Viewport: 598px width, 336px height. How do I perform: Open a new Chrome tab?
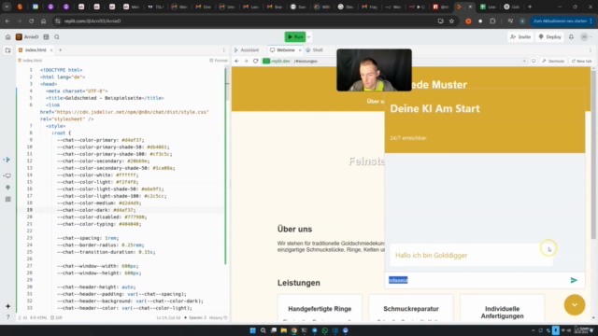click(530, 7)
